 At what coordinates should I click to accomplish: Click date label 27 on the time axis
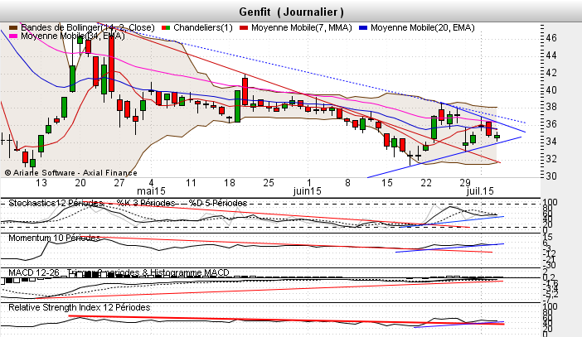(119, 183)
